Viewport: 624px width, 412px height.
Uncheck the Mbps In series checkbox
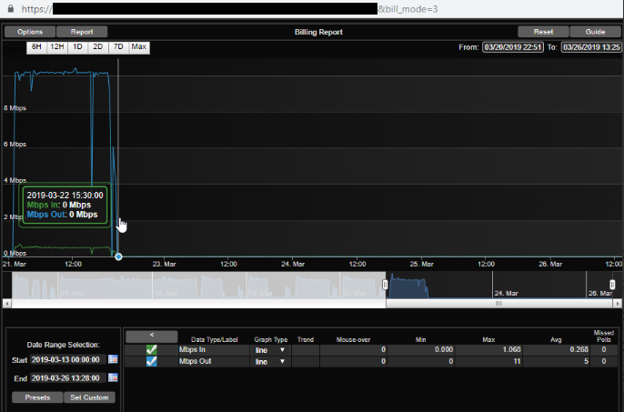pos(151,350)
